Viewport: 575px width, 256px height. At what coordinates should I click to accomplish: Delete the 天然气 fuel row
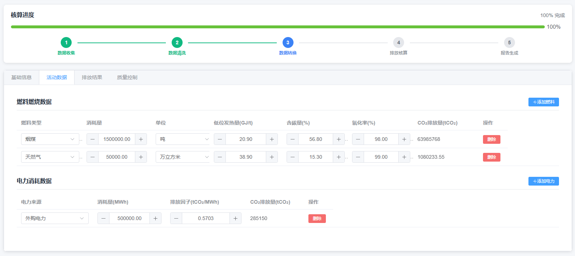(492, 157)
